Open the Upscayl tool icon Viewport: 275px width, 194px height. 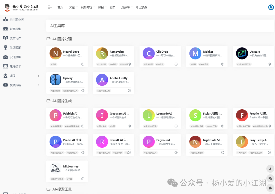point(56,80)
